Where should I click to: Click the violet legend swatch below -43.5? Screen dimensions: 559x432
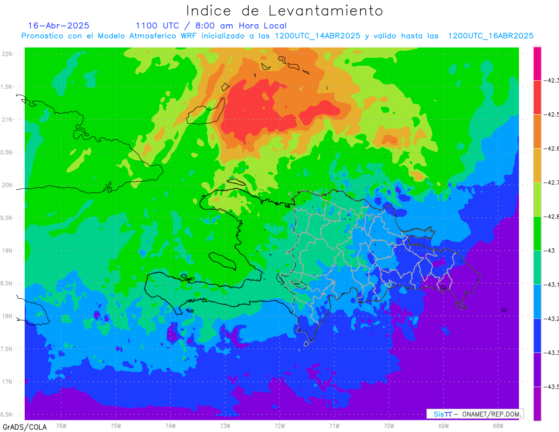[x=537, y=404]
